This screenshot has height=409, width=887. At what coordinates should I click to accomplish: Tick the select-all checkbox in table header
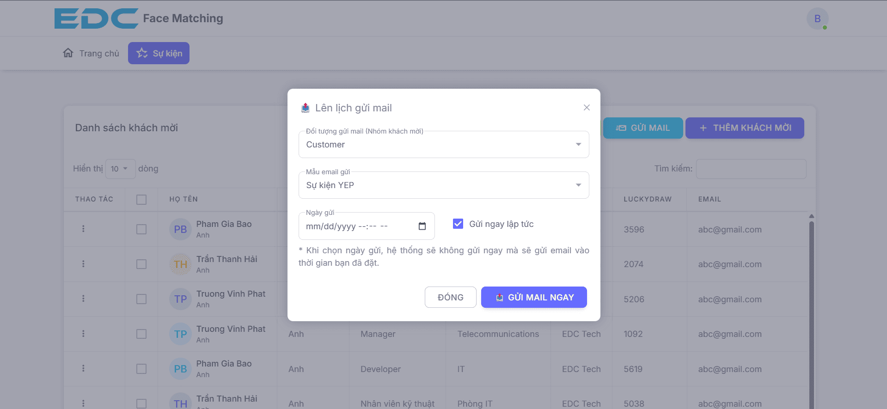141,200
